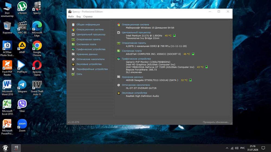Screen dimensions: 271x152
Task: Select Оптические накопители in sidebar
Action: 91,59
